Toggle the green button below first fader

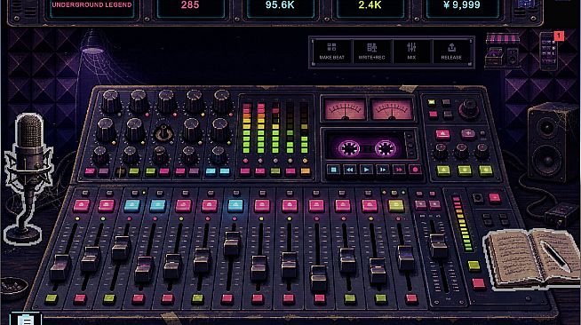pos(52,298)
